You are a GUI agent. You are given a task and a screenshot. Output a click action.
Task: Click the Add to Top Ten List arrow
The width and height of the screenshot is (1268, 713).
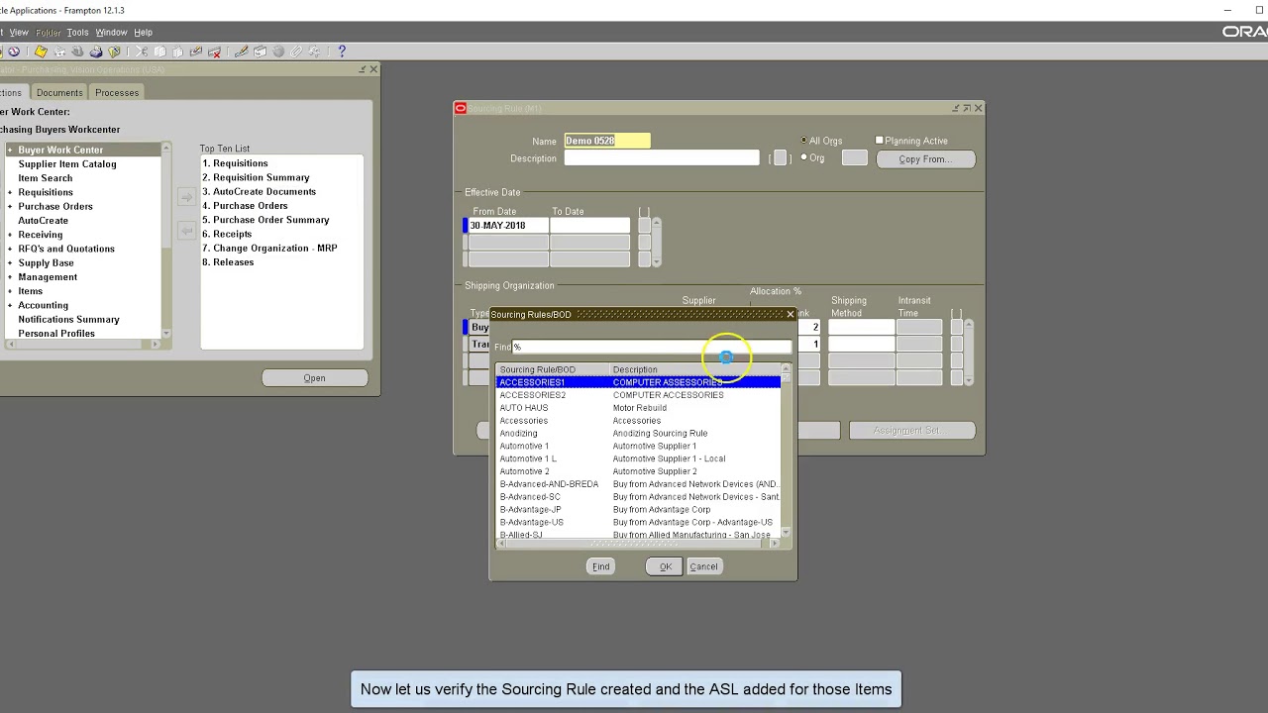coord(186,197)
